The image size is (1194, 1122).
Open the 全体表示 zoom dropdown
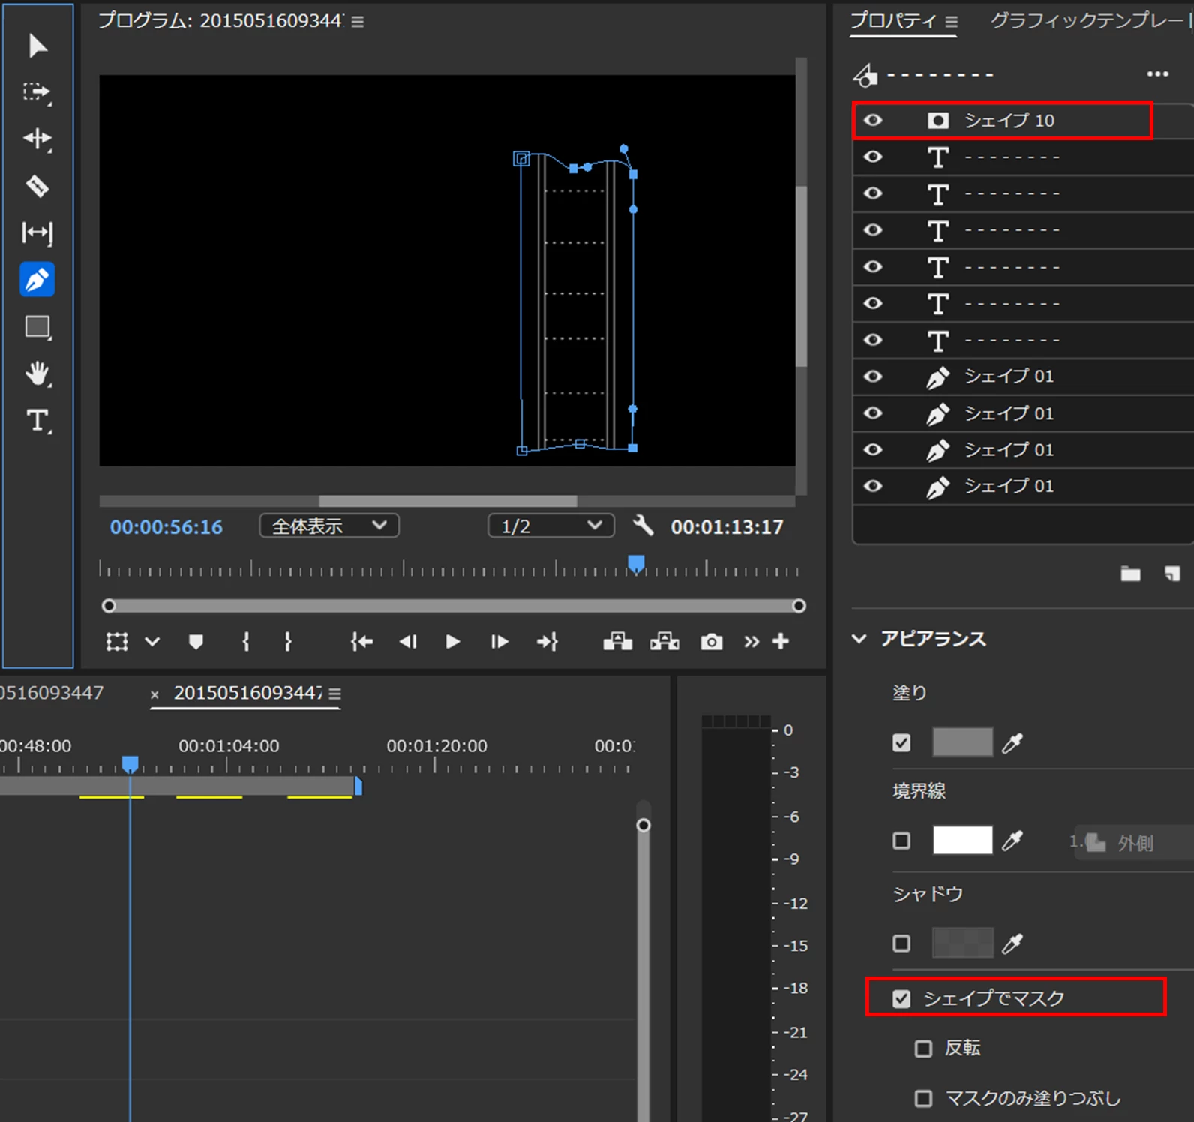click(x=329, y=526)
